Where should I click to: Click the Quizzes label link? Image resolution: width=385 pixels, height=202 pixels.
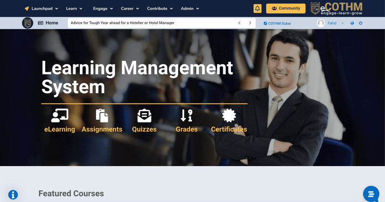pos(144,129)
